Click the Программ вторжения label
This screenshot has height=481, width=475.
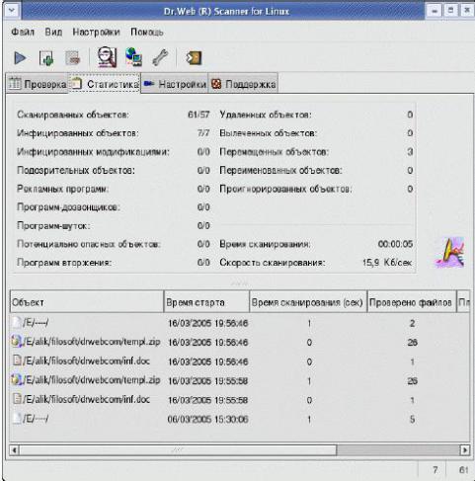coord(64,263)
